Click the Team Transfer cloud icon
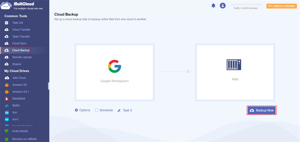The height and width of the screenshot is (142, 300). click(x=7, y=36)
